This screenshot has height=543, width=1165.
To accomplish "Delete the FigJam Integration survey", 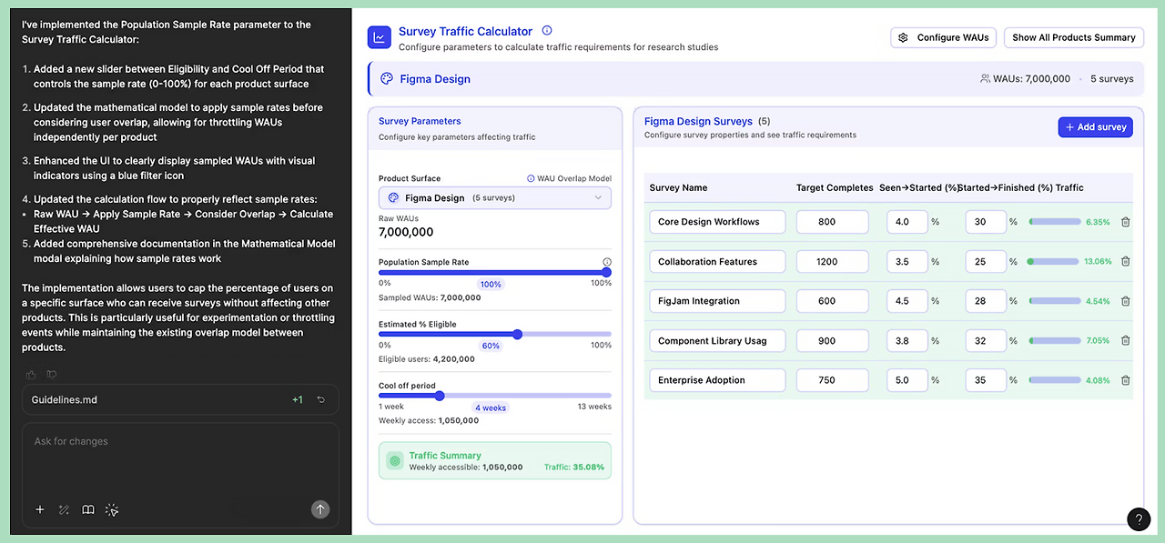I will [1125, 301].
